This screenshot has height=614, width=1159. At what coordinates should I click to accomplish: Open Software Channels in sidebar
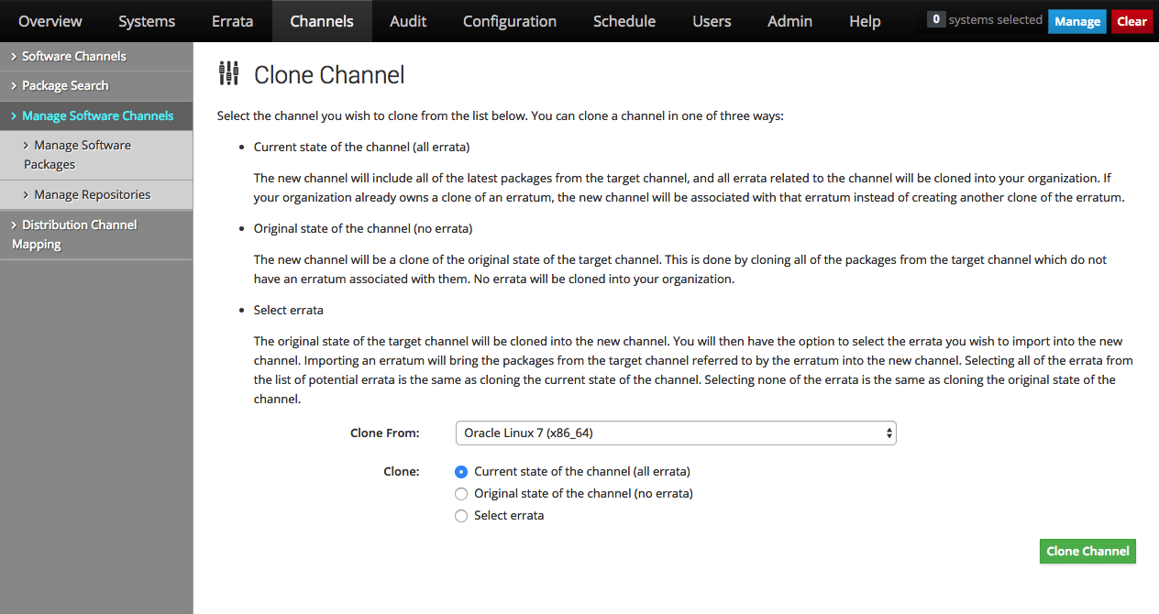(96, 56)
